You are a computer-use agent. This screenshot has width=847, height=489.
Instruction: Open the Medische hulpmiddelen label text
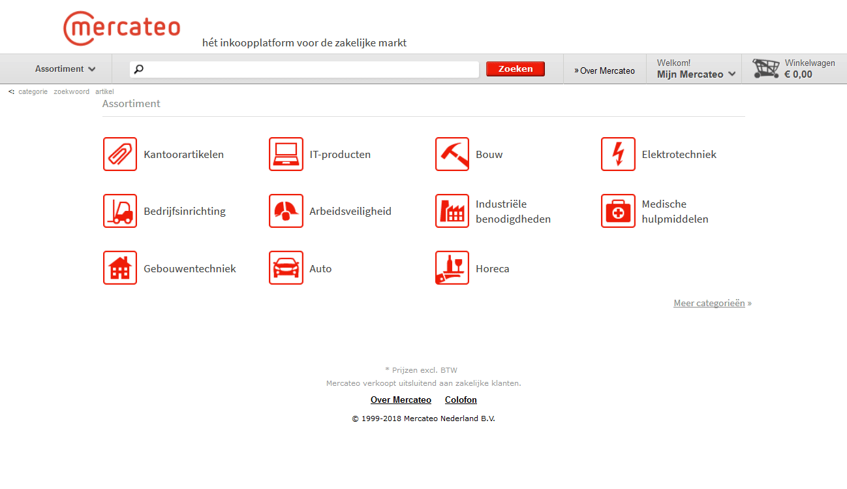coord(675,212)
